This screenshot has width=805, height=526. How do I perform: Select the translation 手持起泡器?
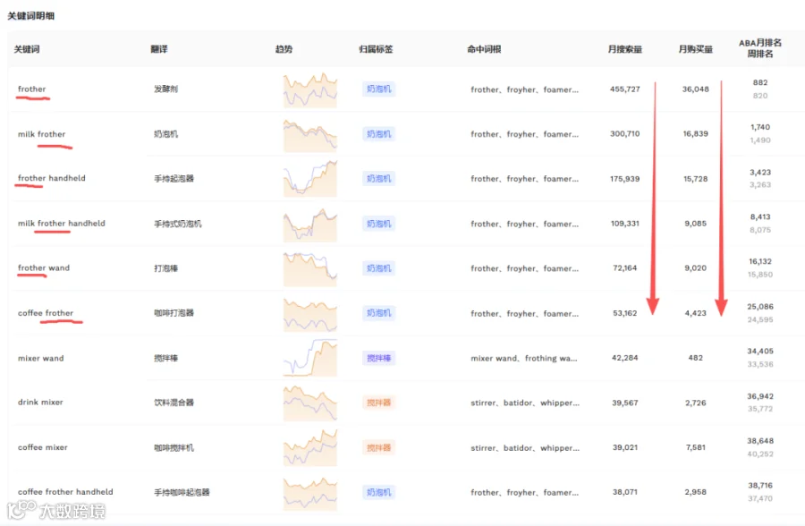[x=174, y=179]
